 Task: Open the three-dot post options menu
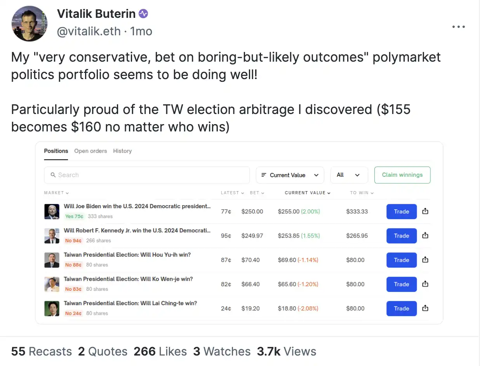pyautogui.click(x=459, y=27)
